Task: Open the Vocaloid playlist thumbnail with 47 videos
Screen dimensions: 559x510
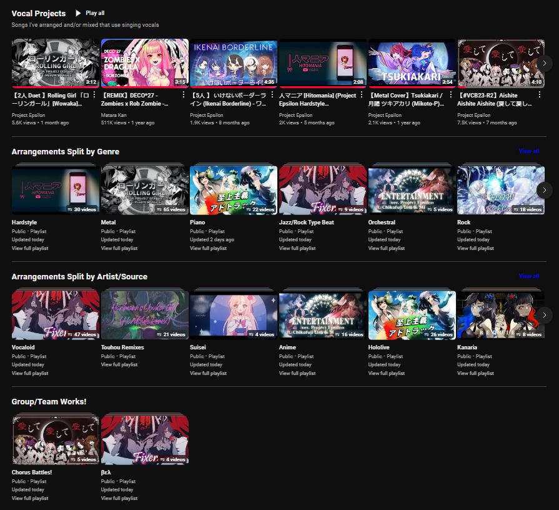Action: pyautogui.click(x=55, y=314)
